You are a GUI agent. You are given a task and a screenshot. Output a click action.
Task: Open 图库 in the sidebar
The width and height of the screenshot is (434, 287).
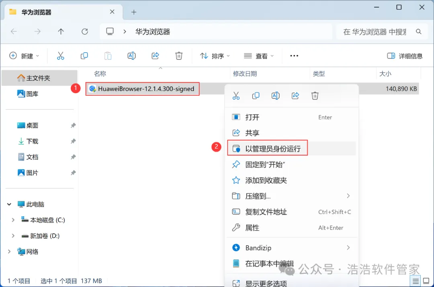point(39,94)
